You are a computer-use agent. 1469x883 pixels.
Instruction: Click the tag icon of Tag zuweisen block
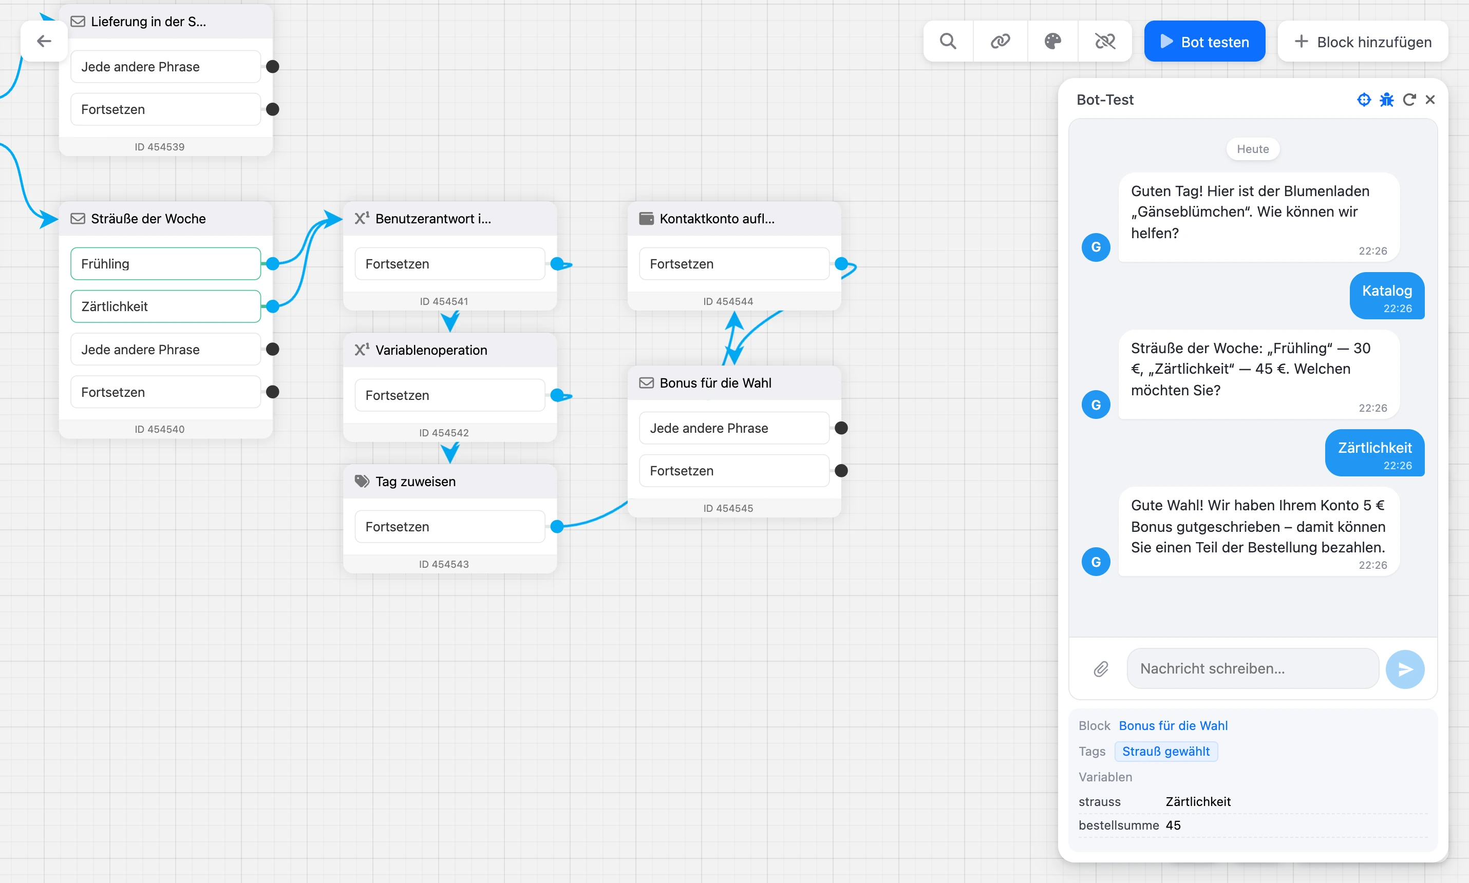(362, 482)
